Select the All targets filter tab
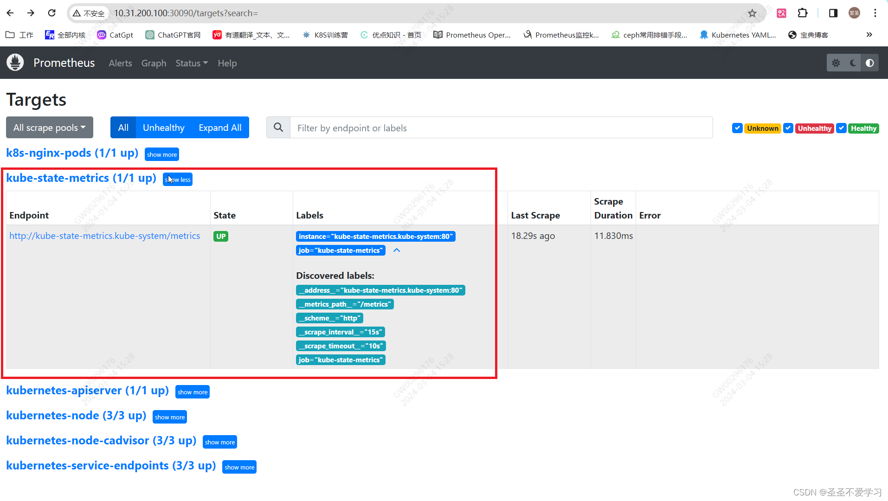The image size is (888, 501). coord(123,128)
